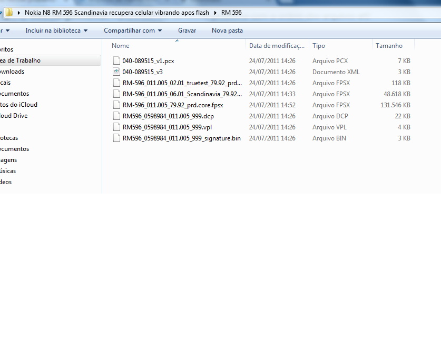Image resolution: width=441 pixels, height=354 pixels.
Task: Click the Arquivo VPL type cell
Action: click(x=329, y=127)
